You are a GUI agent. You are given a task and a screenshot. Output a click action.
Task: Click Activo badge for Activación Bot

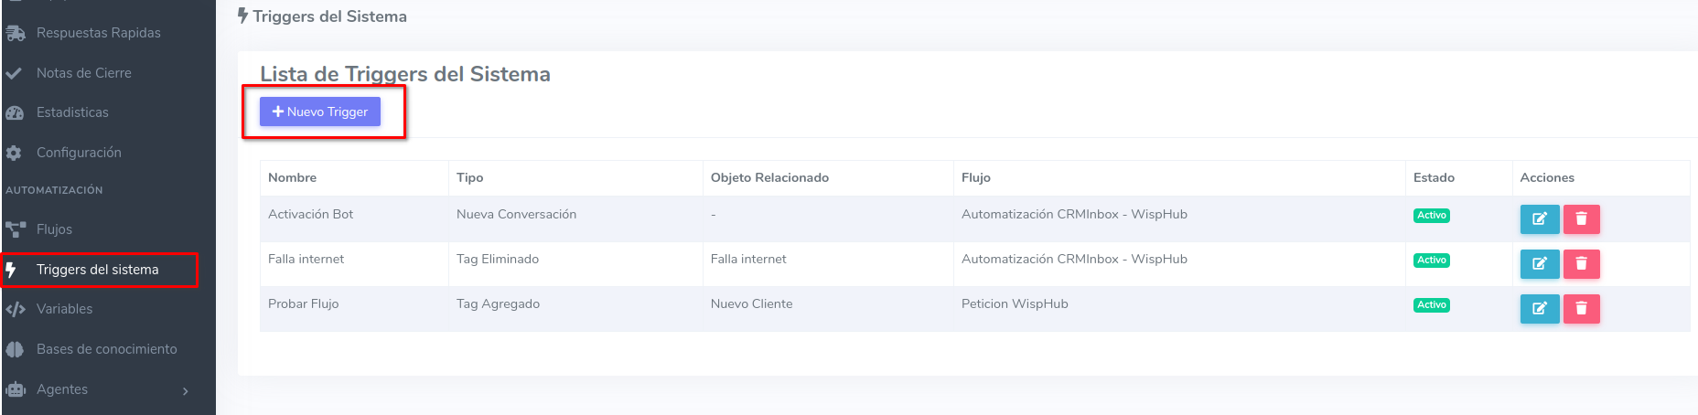[1432, 216]
